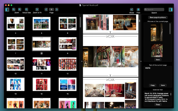The image size is (178, 111).
Task: Save the text of the current page
Action: (x=163, y=85)
